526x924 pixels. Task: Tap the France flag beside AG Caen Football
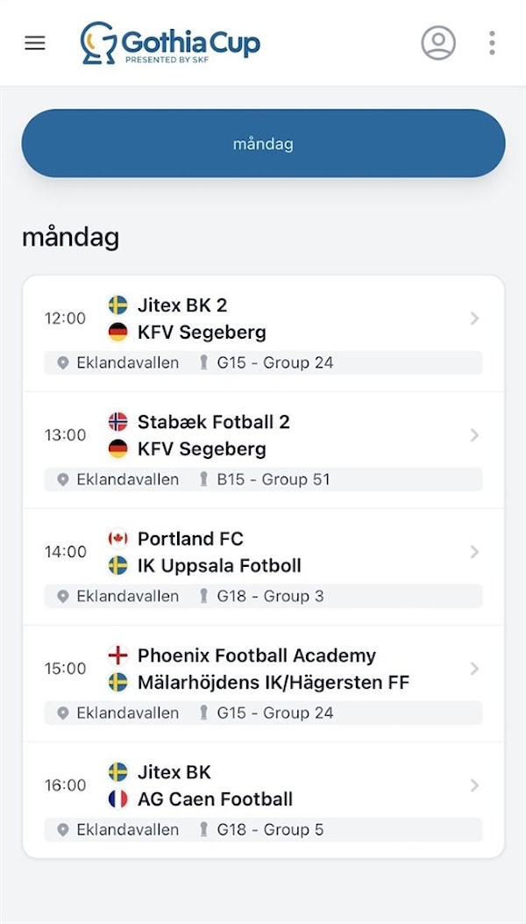[117, 799]
